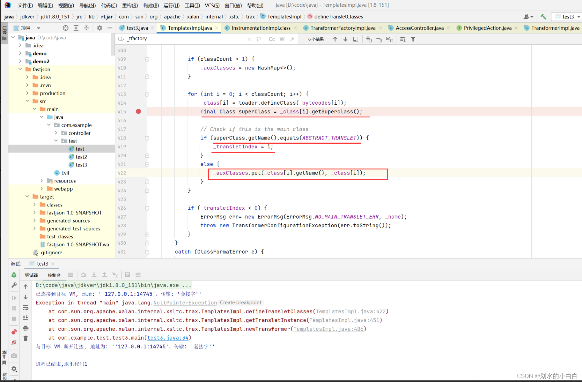Hide the Project panel with minus icon

[110, 28]
